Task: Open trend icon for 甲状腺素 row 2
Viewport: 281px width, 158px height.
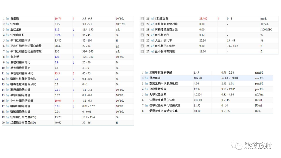Action: [x=147, y=78]
